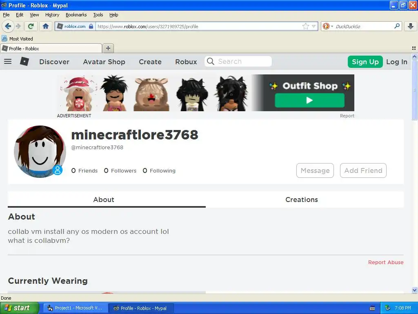The width and height of the screenshot is (418, 314).
Task: Click the ADVERTISEMENT label under the banner
Action: [74, 116]
